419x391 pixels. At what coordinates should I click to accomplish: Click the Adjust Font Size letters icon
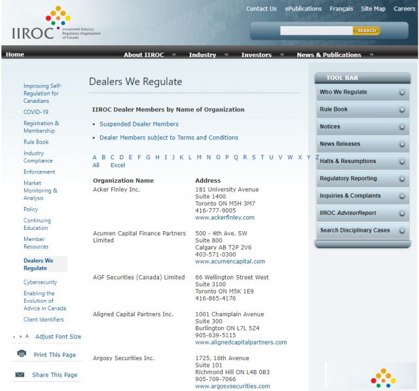(21, 337)
